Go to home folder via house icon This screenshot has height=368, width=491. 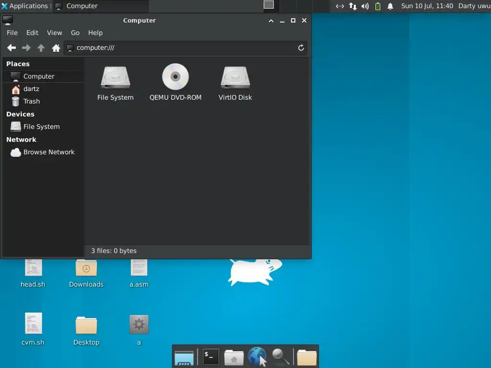click(56, 48)
